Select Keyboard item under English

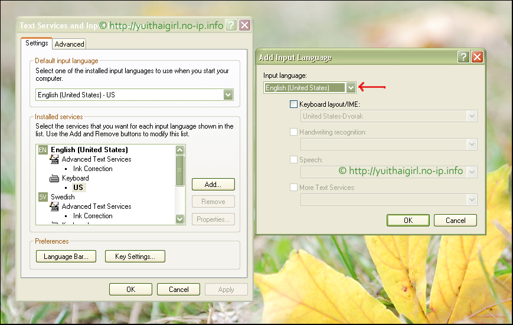(75, 178)
